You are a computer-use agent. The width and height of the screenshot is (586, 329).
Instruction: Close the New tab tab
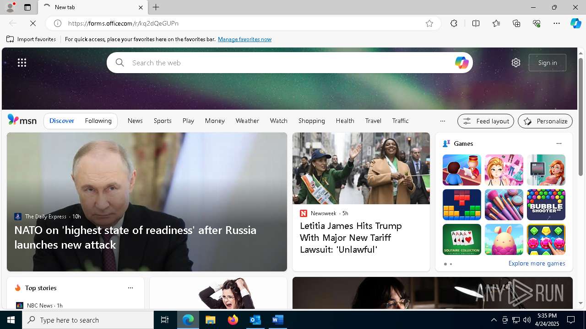click(141, 7)
